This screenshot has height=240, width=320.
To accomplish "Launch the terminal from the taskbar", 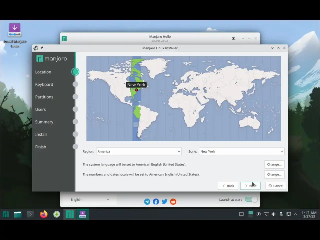I will pyautogui.click(x=30, y=214).
